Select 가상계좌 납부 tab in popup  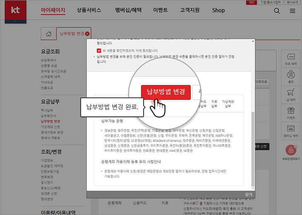[x=228, y=104]
